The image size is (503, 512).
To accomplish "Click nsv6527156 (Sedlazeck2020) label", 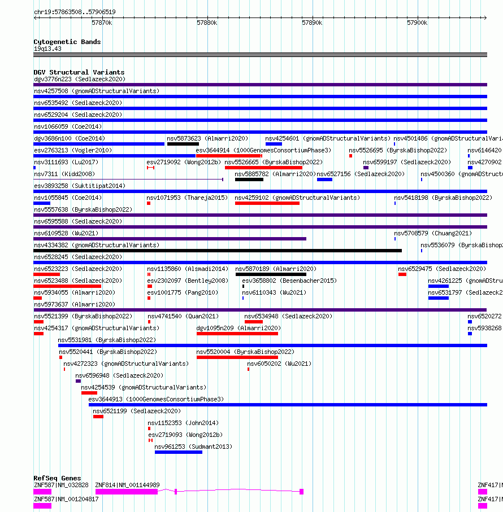I will pyautogui.click(x=361, y=174).
